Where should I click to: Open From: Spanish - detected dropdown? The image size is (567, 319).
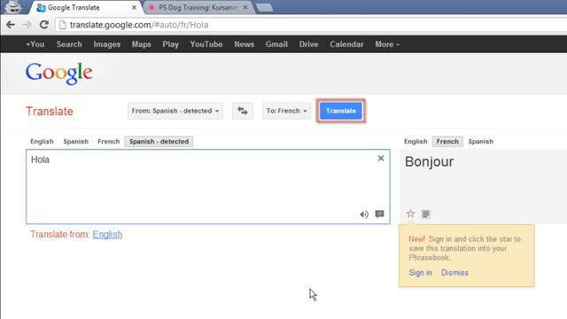pyautogui.click(x=175, y=111)
